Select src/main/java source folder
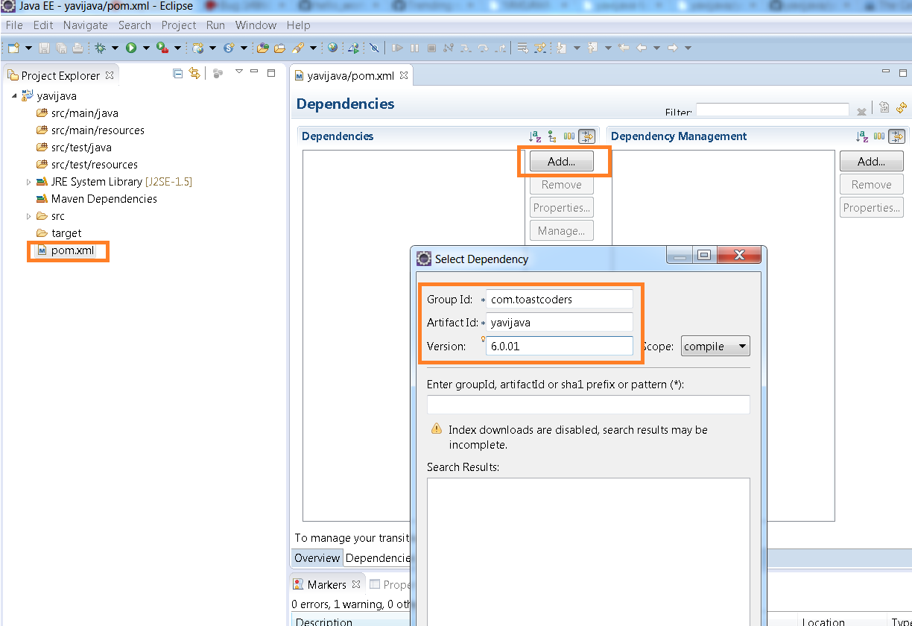912x626 pixels. pyautogui.click(x=77, y=113)
